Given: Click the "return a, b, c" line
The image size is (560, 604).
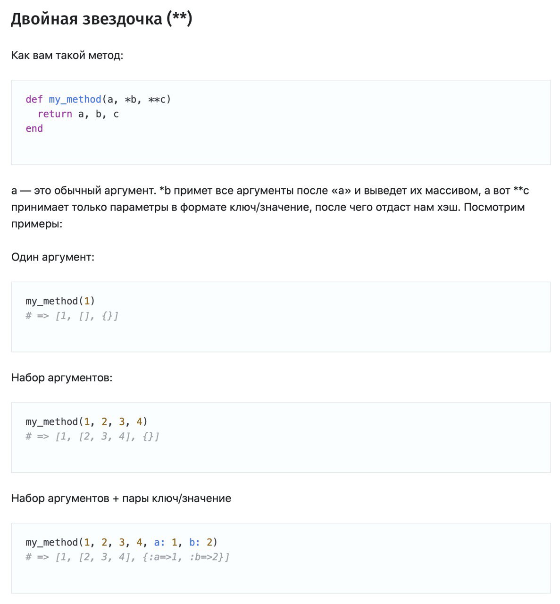Looking at the screenshot, I should click(x=78, y=114).
